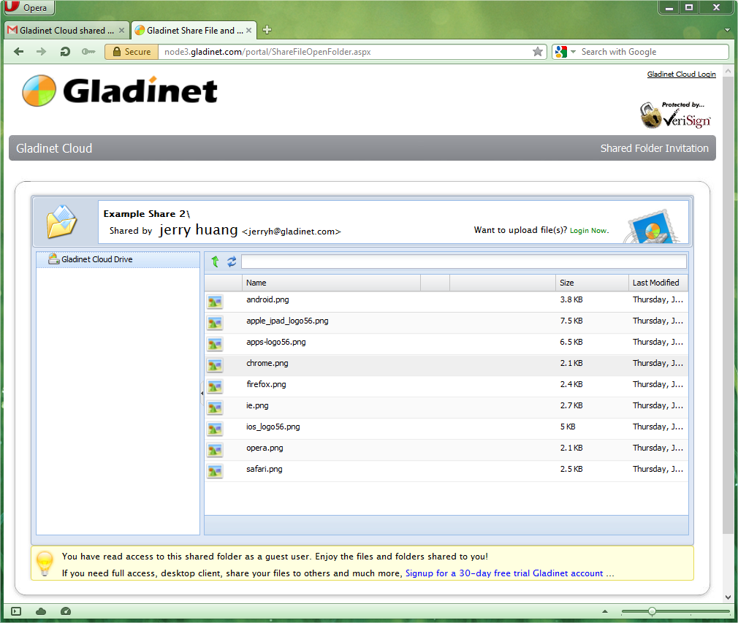Select the apple_ipad_logo56.png file name
Viewport: 738px width, 623px height.
pos(287,321)
